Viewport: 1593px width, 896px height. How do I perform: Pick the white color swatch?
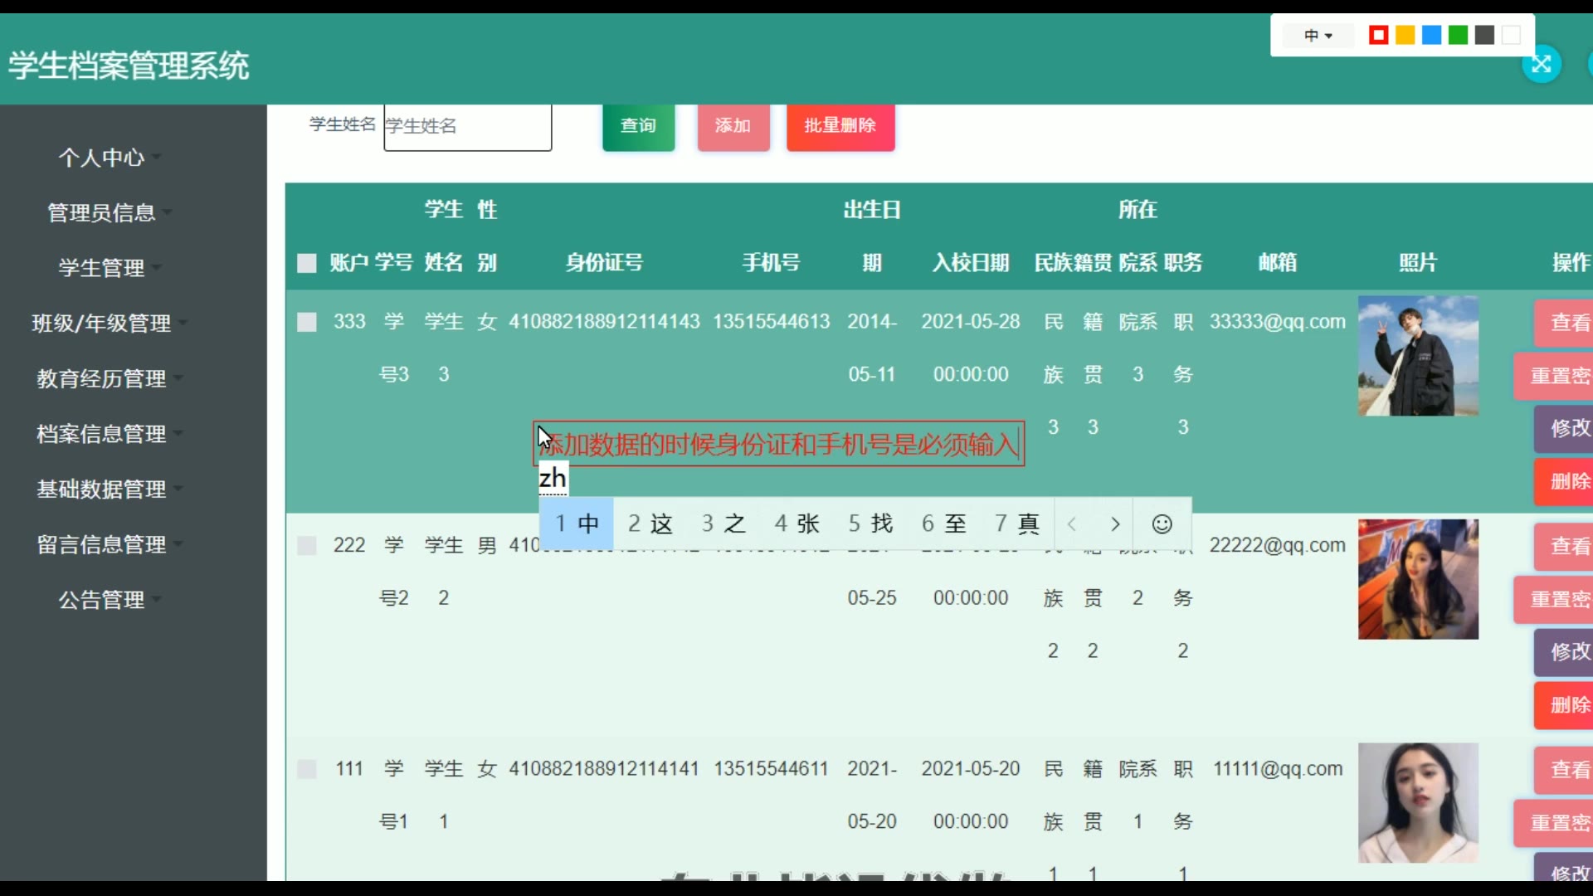(1511, 35)
